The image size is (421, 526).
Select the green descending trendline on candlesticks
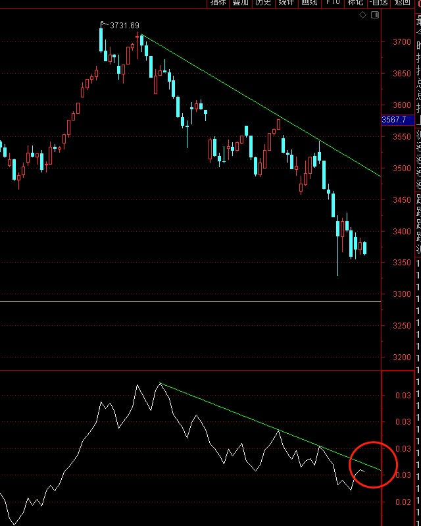261,106
